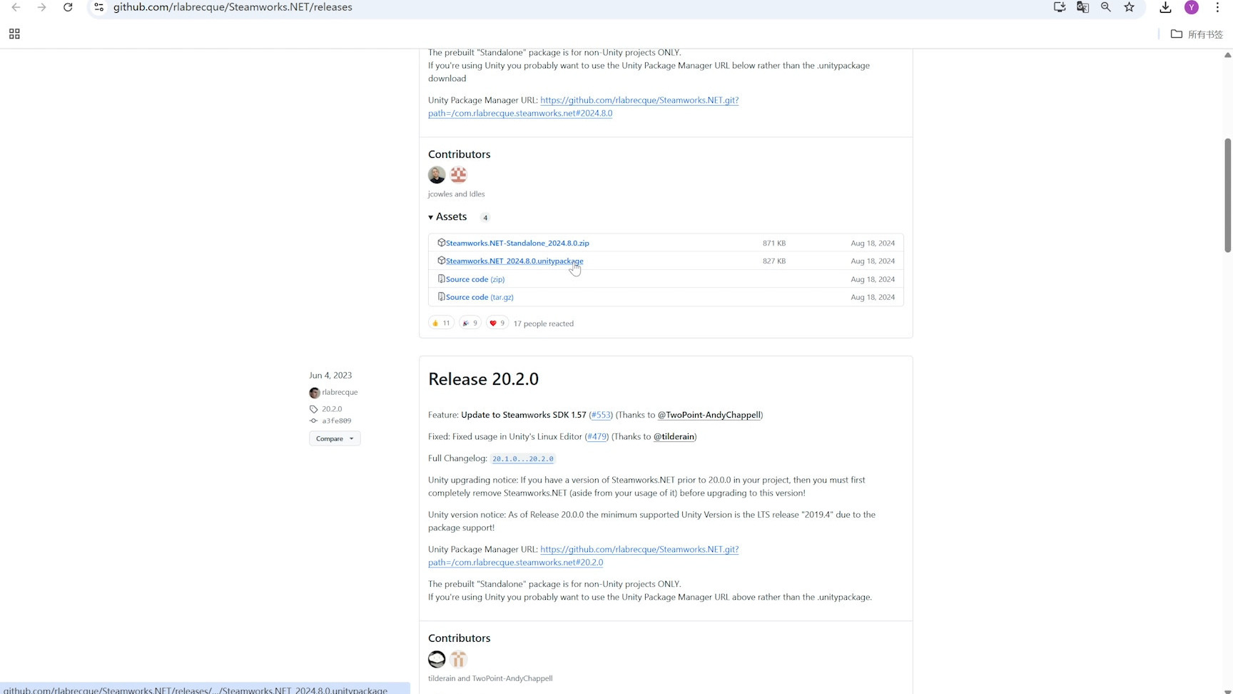1233x694 pixels.
Task: Click the Idles contributor avatar
Action: click(458, 175)
